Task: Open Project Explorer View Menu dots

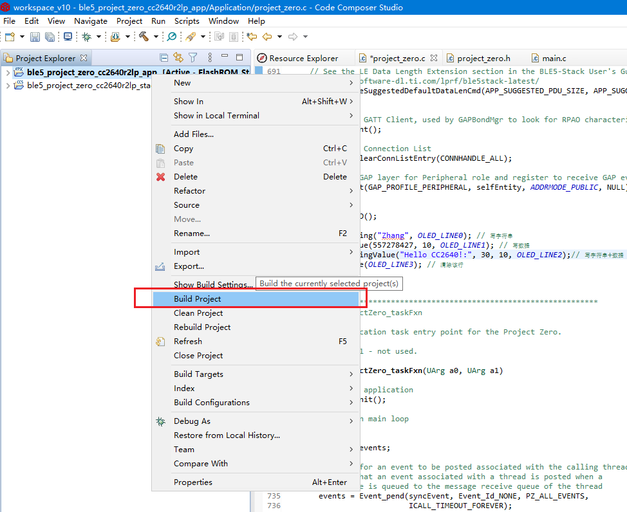Action: click(210, 57)
